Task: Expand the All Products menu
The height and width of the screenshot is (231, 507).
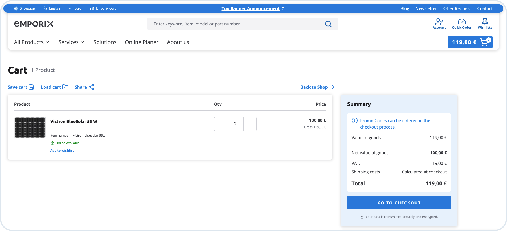Action: 31,42
